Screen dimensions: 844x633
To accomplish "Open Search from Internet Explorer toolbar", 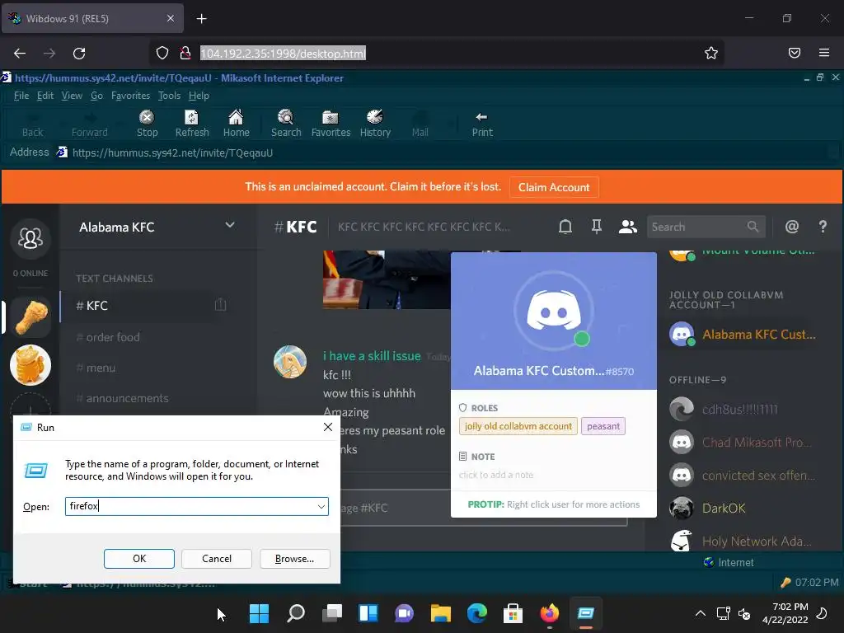I will [286, 124].
